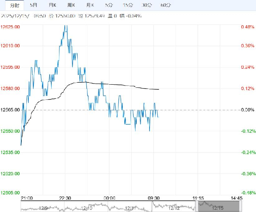Open the 60分 hourly interval tab
This screenshot has height=212, width=256.
[x=165, y=5]
